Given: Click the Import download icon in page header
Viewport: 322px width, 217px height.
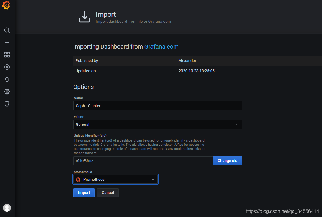Looking at the screenshot, I should [x=84, y=17].
